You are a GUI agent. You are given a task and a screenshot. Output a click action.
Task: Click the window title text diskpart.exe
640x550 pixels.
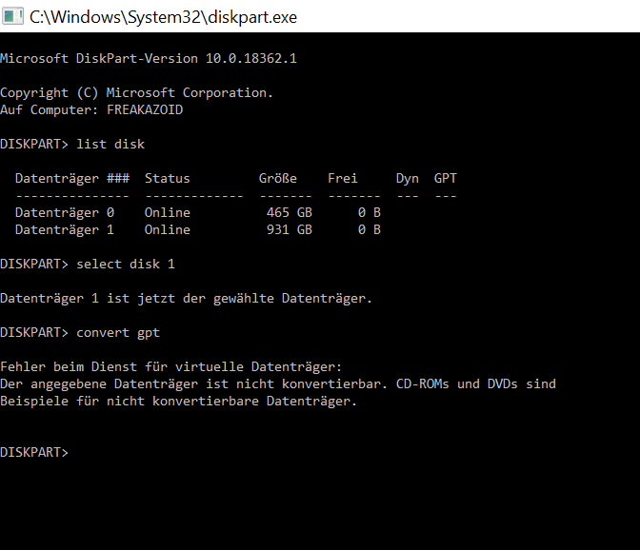(163, 17)
